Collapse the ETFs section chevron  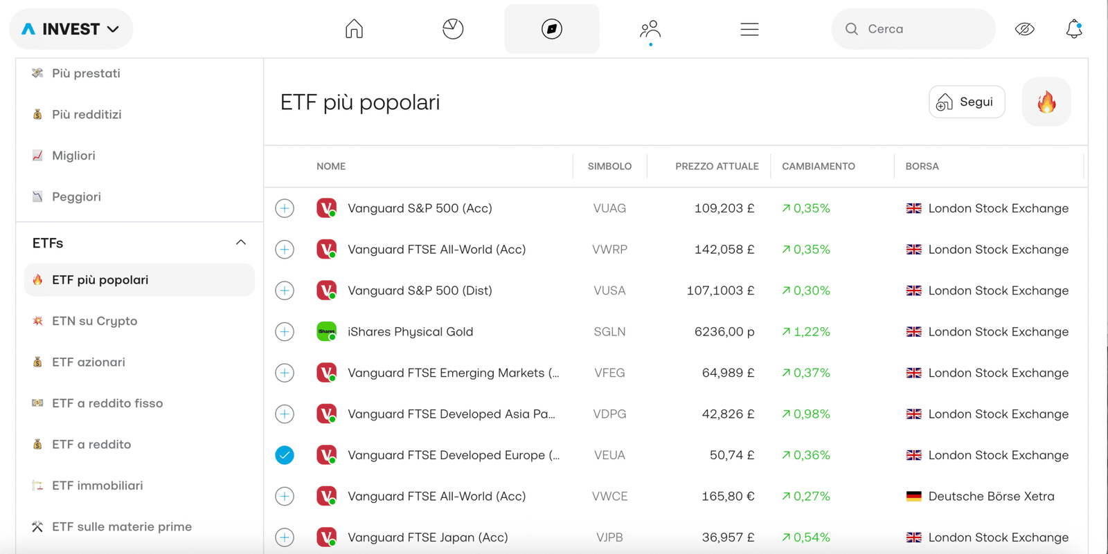pos(241,243)
